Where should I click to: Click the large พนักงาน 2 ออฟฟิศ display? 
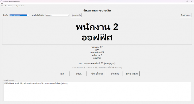click(97, 32)
